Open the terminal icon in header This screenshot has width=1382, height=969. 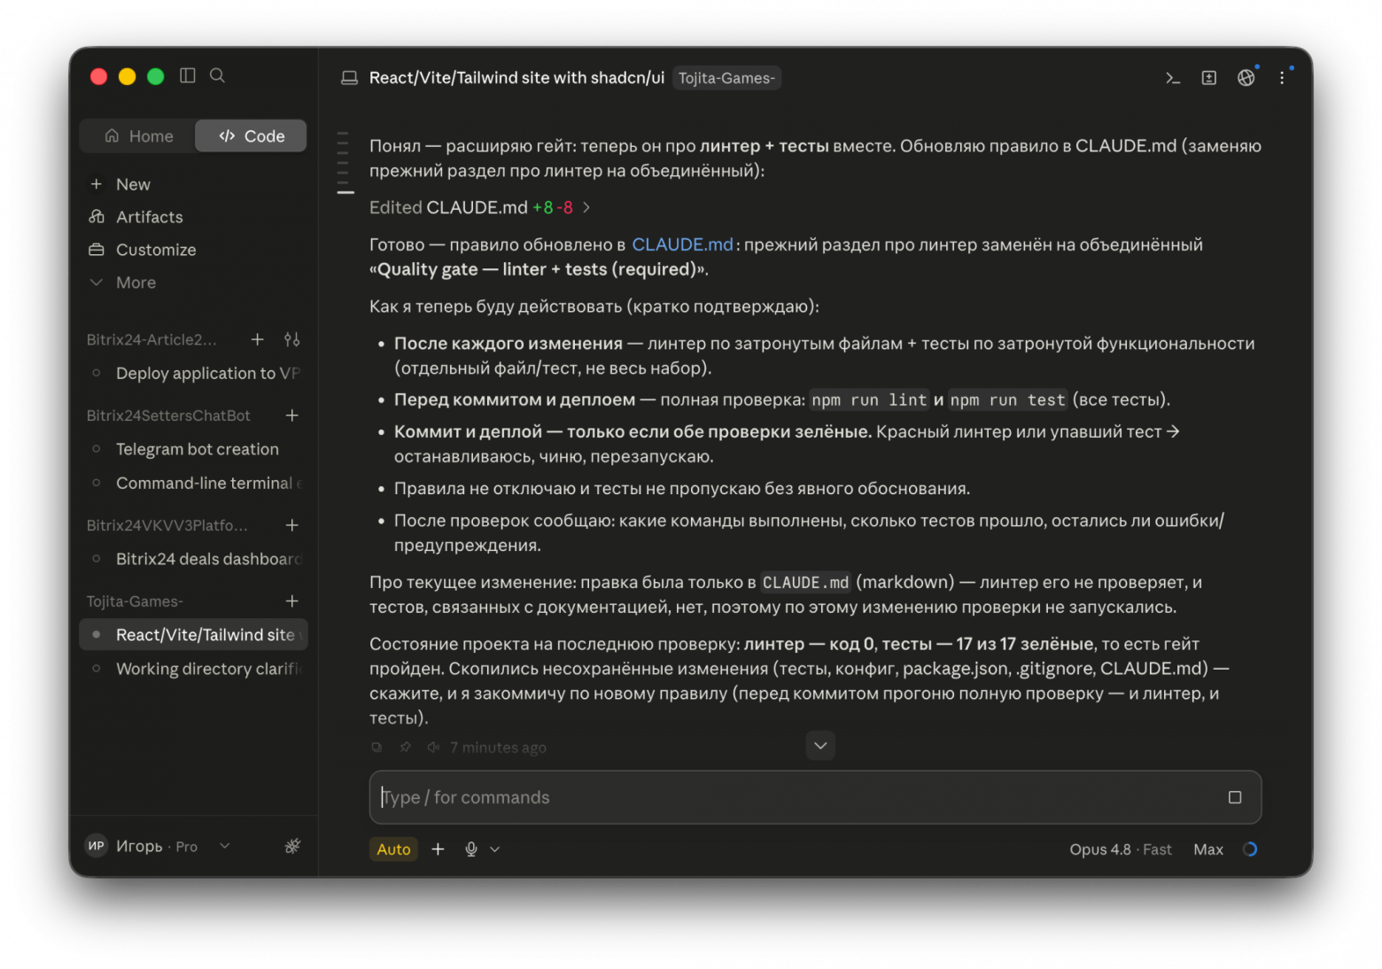coord(1173,78)
